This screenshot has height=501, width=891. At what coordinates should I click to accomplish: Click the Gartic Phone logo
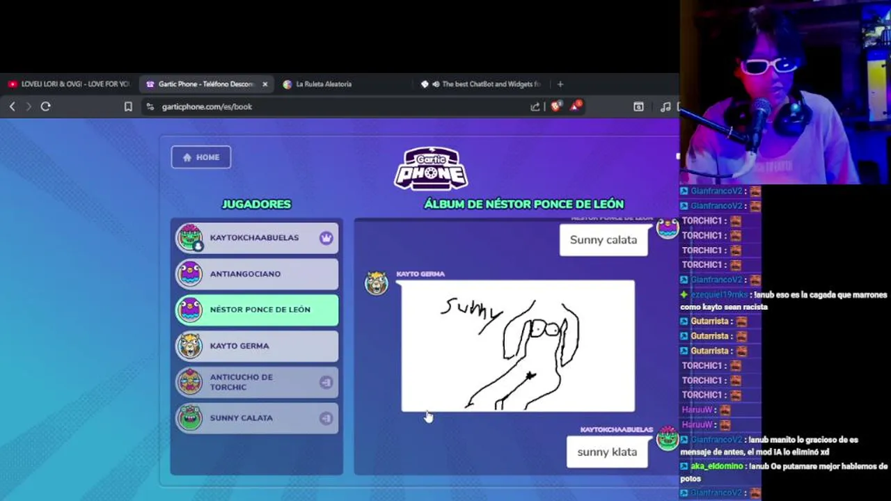431,168
